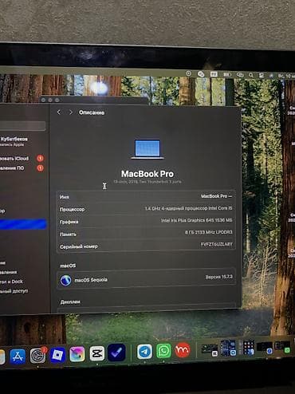Go back with the left chevron arrow
This screenshot has width=295, height=394.
point(59,112)
